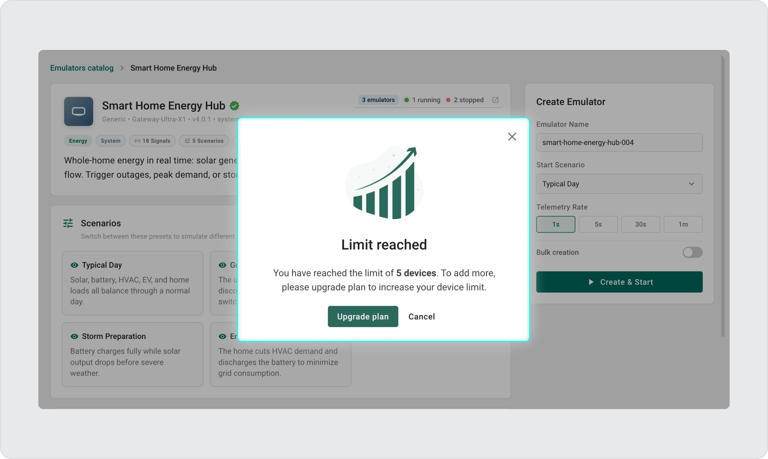Screen dimensions: 768x459
Task: Click the Upgrade plan button
Action: (363, 316)
